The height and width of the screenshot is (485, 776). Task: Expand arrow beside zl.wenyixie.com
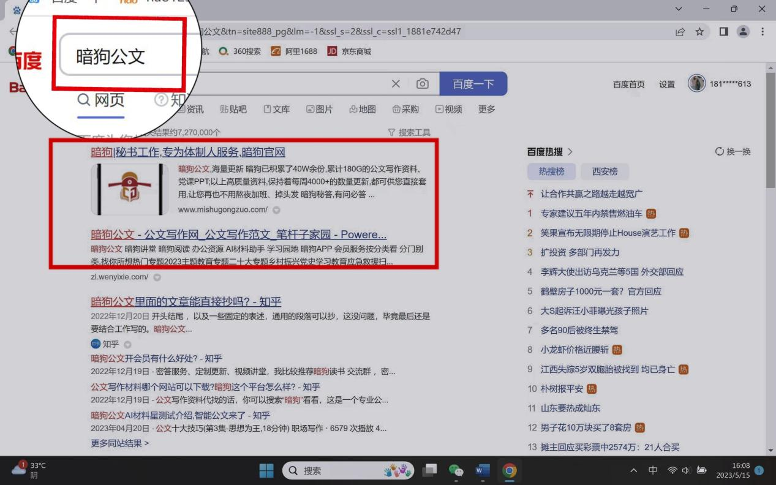pos(157,277)
